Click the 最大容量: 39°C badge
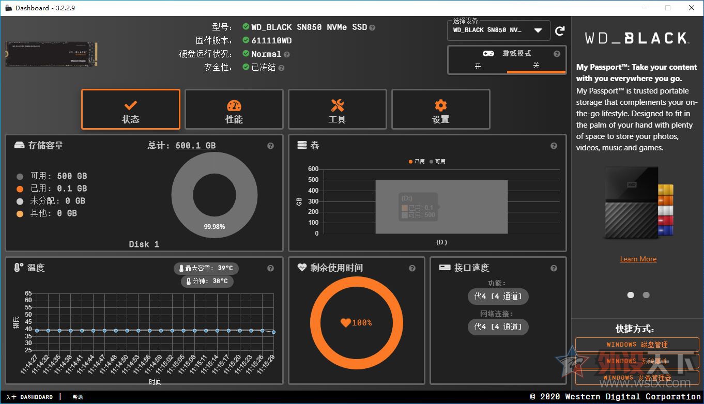Screen dimensions: 704x404 point(206,268)
